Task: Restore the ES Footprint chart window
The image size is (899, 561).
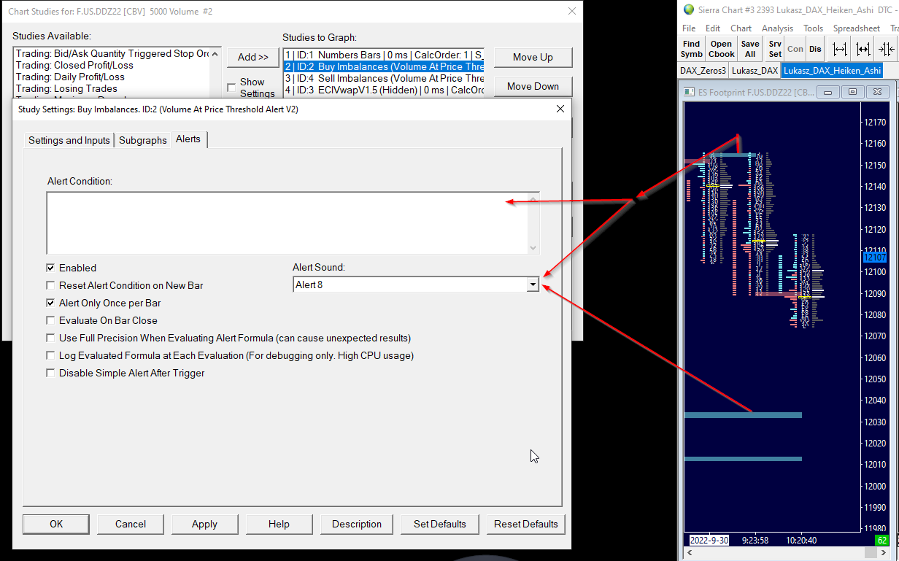Action: [x=852, y=92]
